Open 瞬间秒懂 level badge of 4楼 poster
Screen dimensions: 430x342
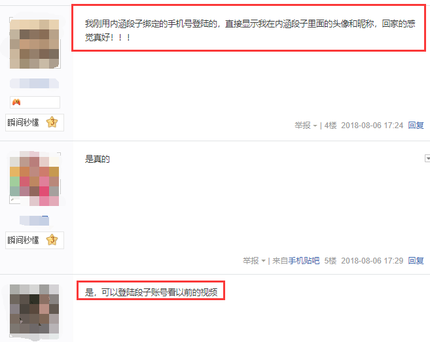click(35, 122)
